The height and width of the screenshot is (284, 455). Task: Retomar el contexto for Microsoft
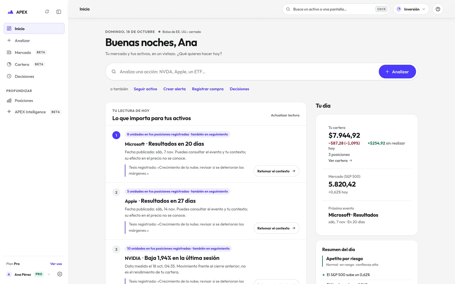pos(276,171)
